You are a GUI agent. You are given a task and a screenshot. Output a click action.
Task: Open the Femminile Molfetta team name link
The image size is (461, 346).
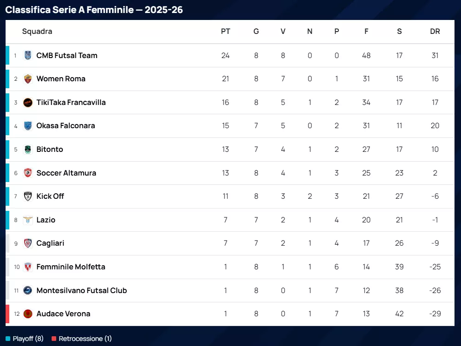(x=71, y=267)
